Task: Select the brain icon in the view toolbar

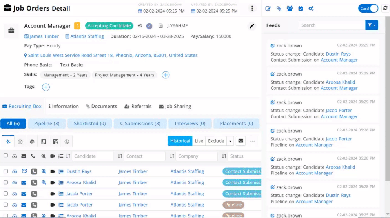Action: (20, 142)
